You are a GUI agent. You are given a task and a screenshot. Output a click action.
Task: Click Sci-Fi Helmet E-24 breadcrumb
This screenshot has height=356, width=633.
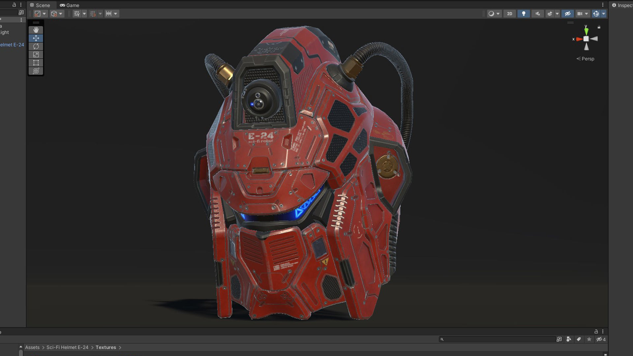67,347
